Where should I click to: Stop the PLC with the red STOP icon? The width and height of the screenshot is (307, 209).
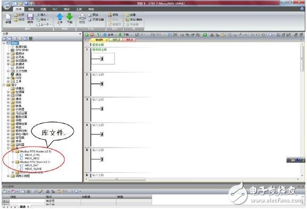pyautogui.click(x=92, y=35)
